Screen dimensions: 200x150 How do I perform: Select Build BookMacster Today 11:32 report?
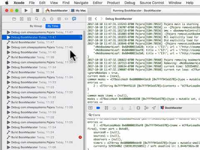(x=42, y=102)
